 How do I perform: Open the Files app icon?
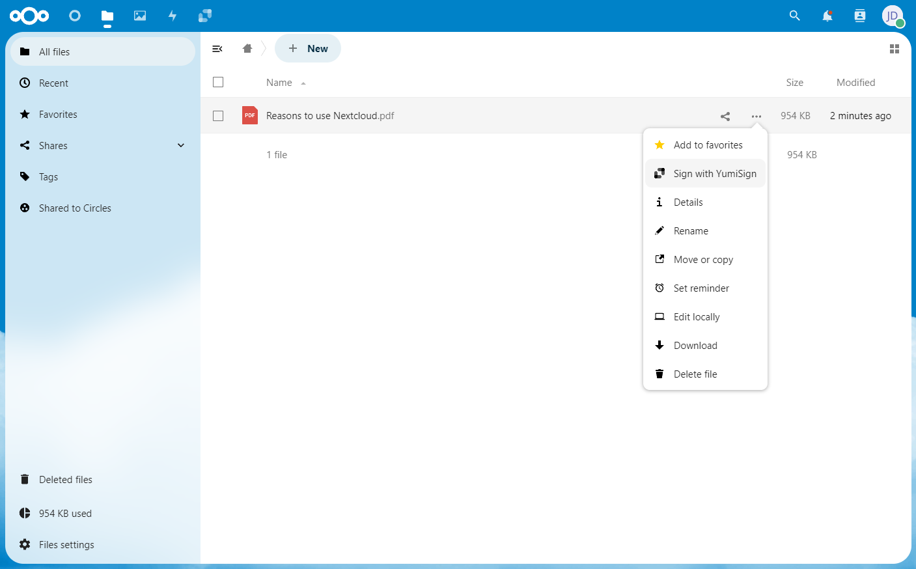107,16
